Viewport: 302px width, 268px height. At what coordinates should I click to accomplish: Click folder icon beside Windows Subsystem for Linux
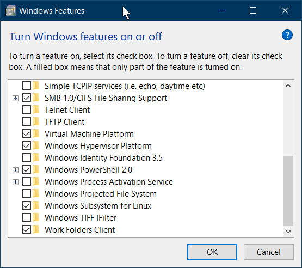(x=36, y=205)
